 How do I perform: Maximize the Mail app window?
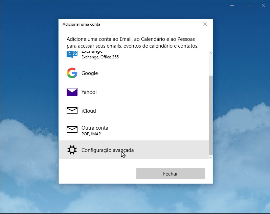point(248,5)
